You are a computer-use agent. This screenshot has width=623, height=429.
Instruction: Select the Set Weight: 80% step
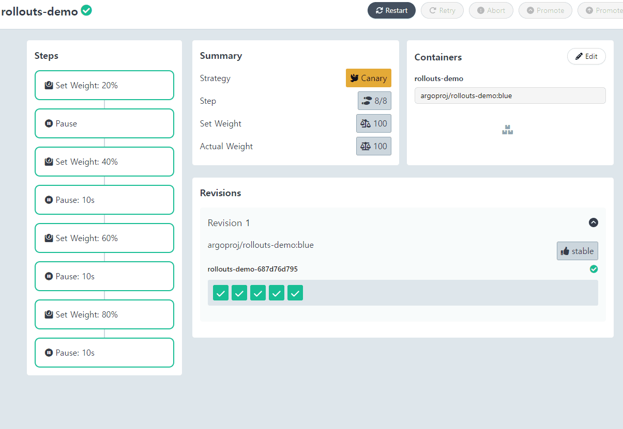tap(104, 314)
